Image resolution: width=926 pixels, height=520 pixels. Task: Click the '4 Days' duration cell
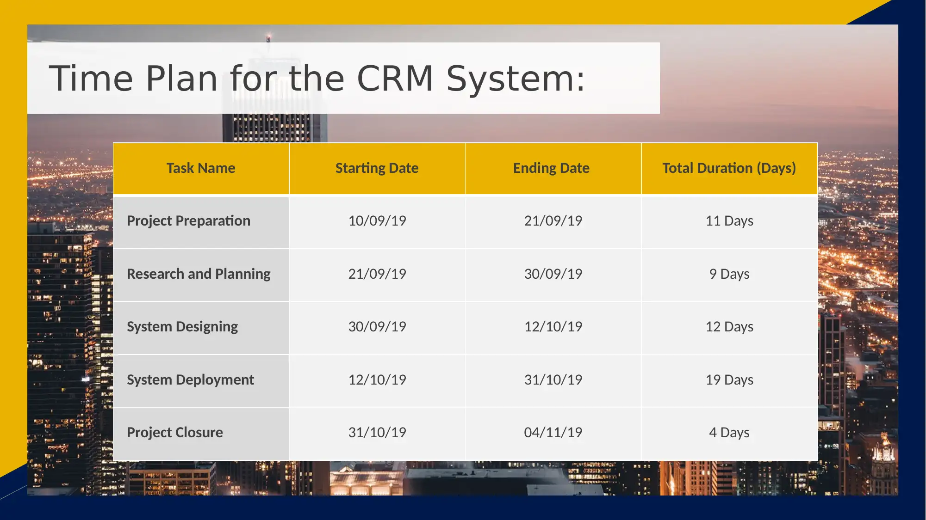point(729,434)
